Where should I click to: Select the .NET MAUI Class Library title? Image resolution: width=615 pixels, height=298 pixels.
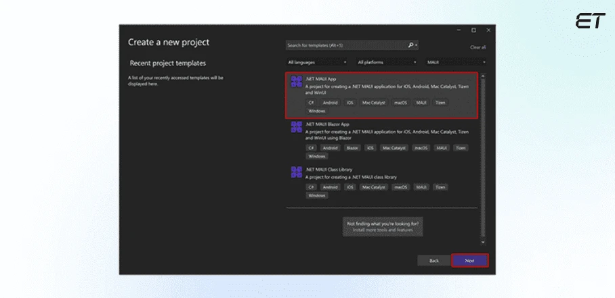click(328, 170)
